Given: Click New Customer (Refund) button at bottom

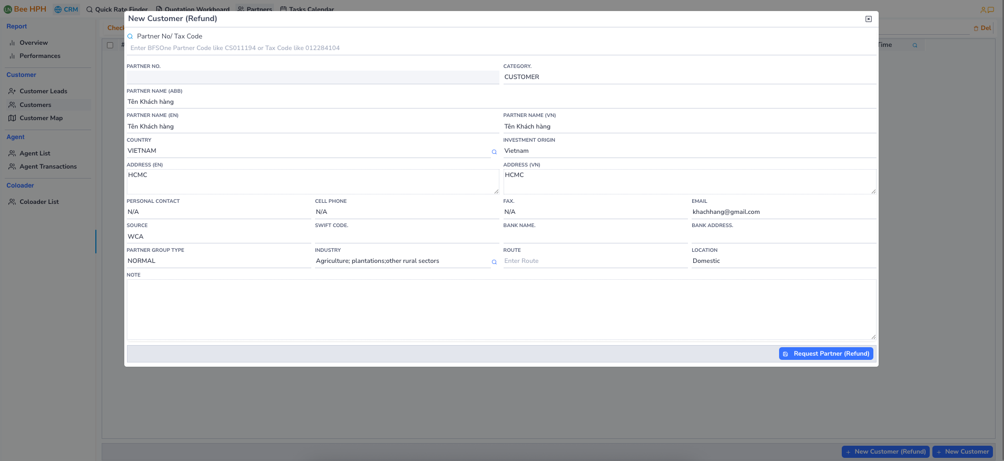Looking at the screenshot, I should pyautogui.click(x=885, y=452).
